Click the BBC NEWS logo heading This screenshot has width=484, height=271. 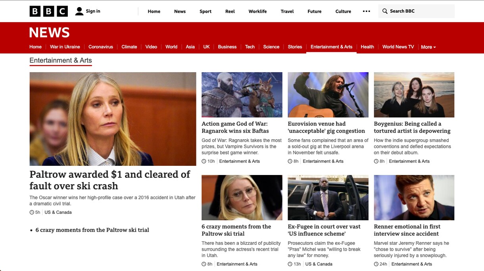click(x=50, y=32)
